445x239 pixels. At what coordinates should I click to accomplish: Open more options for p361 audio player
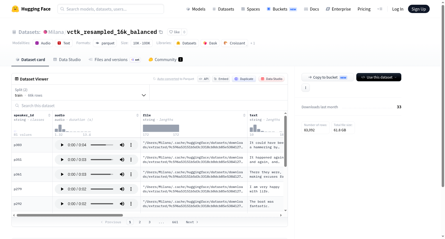pyautogui.click(x=131, y=174)
